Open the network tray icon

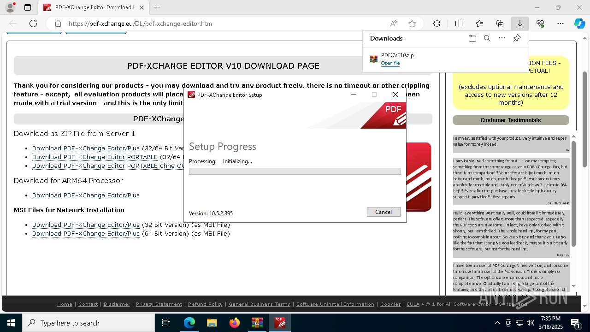(x=519, y=323)
